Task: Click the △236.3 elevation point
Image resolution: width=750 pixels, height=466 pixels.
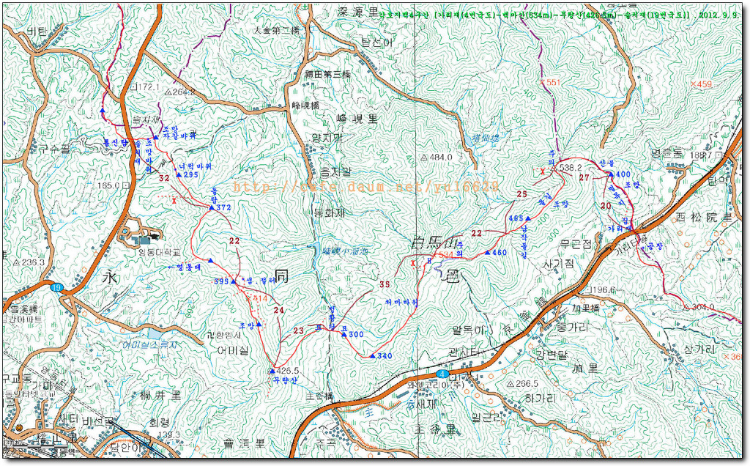Action: click(29, 262)
